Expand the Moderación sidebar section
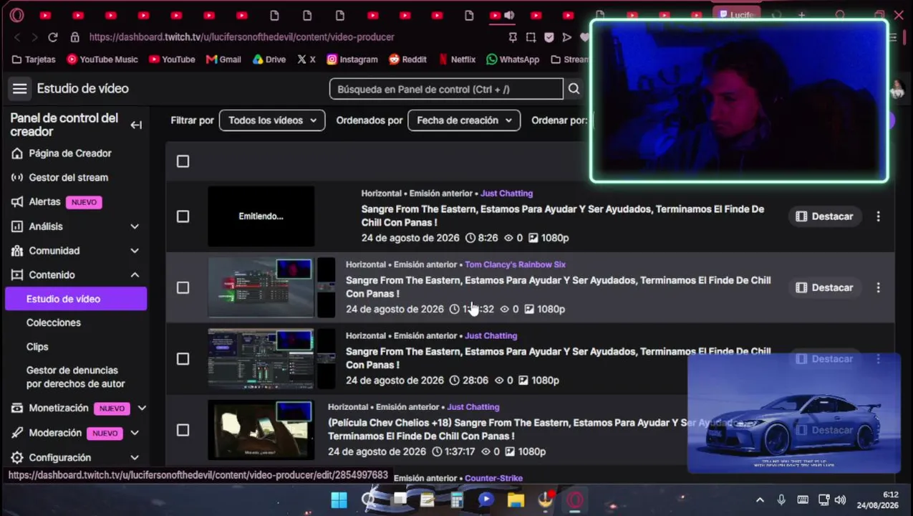Screen dimensions: 913x516 (135, 433)
